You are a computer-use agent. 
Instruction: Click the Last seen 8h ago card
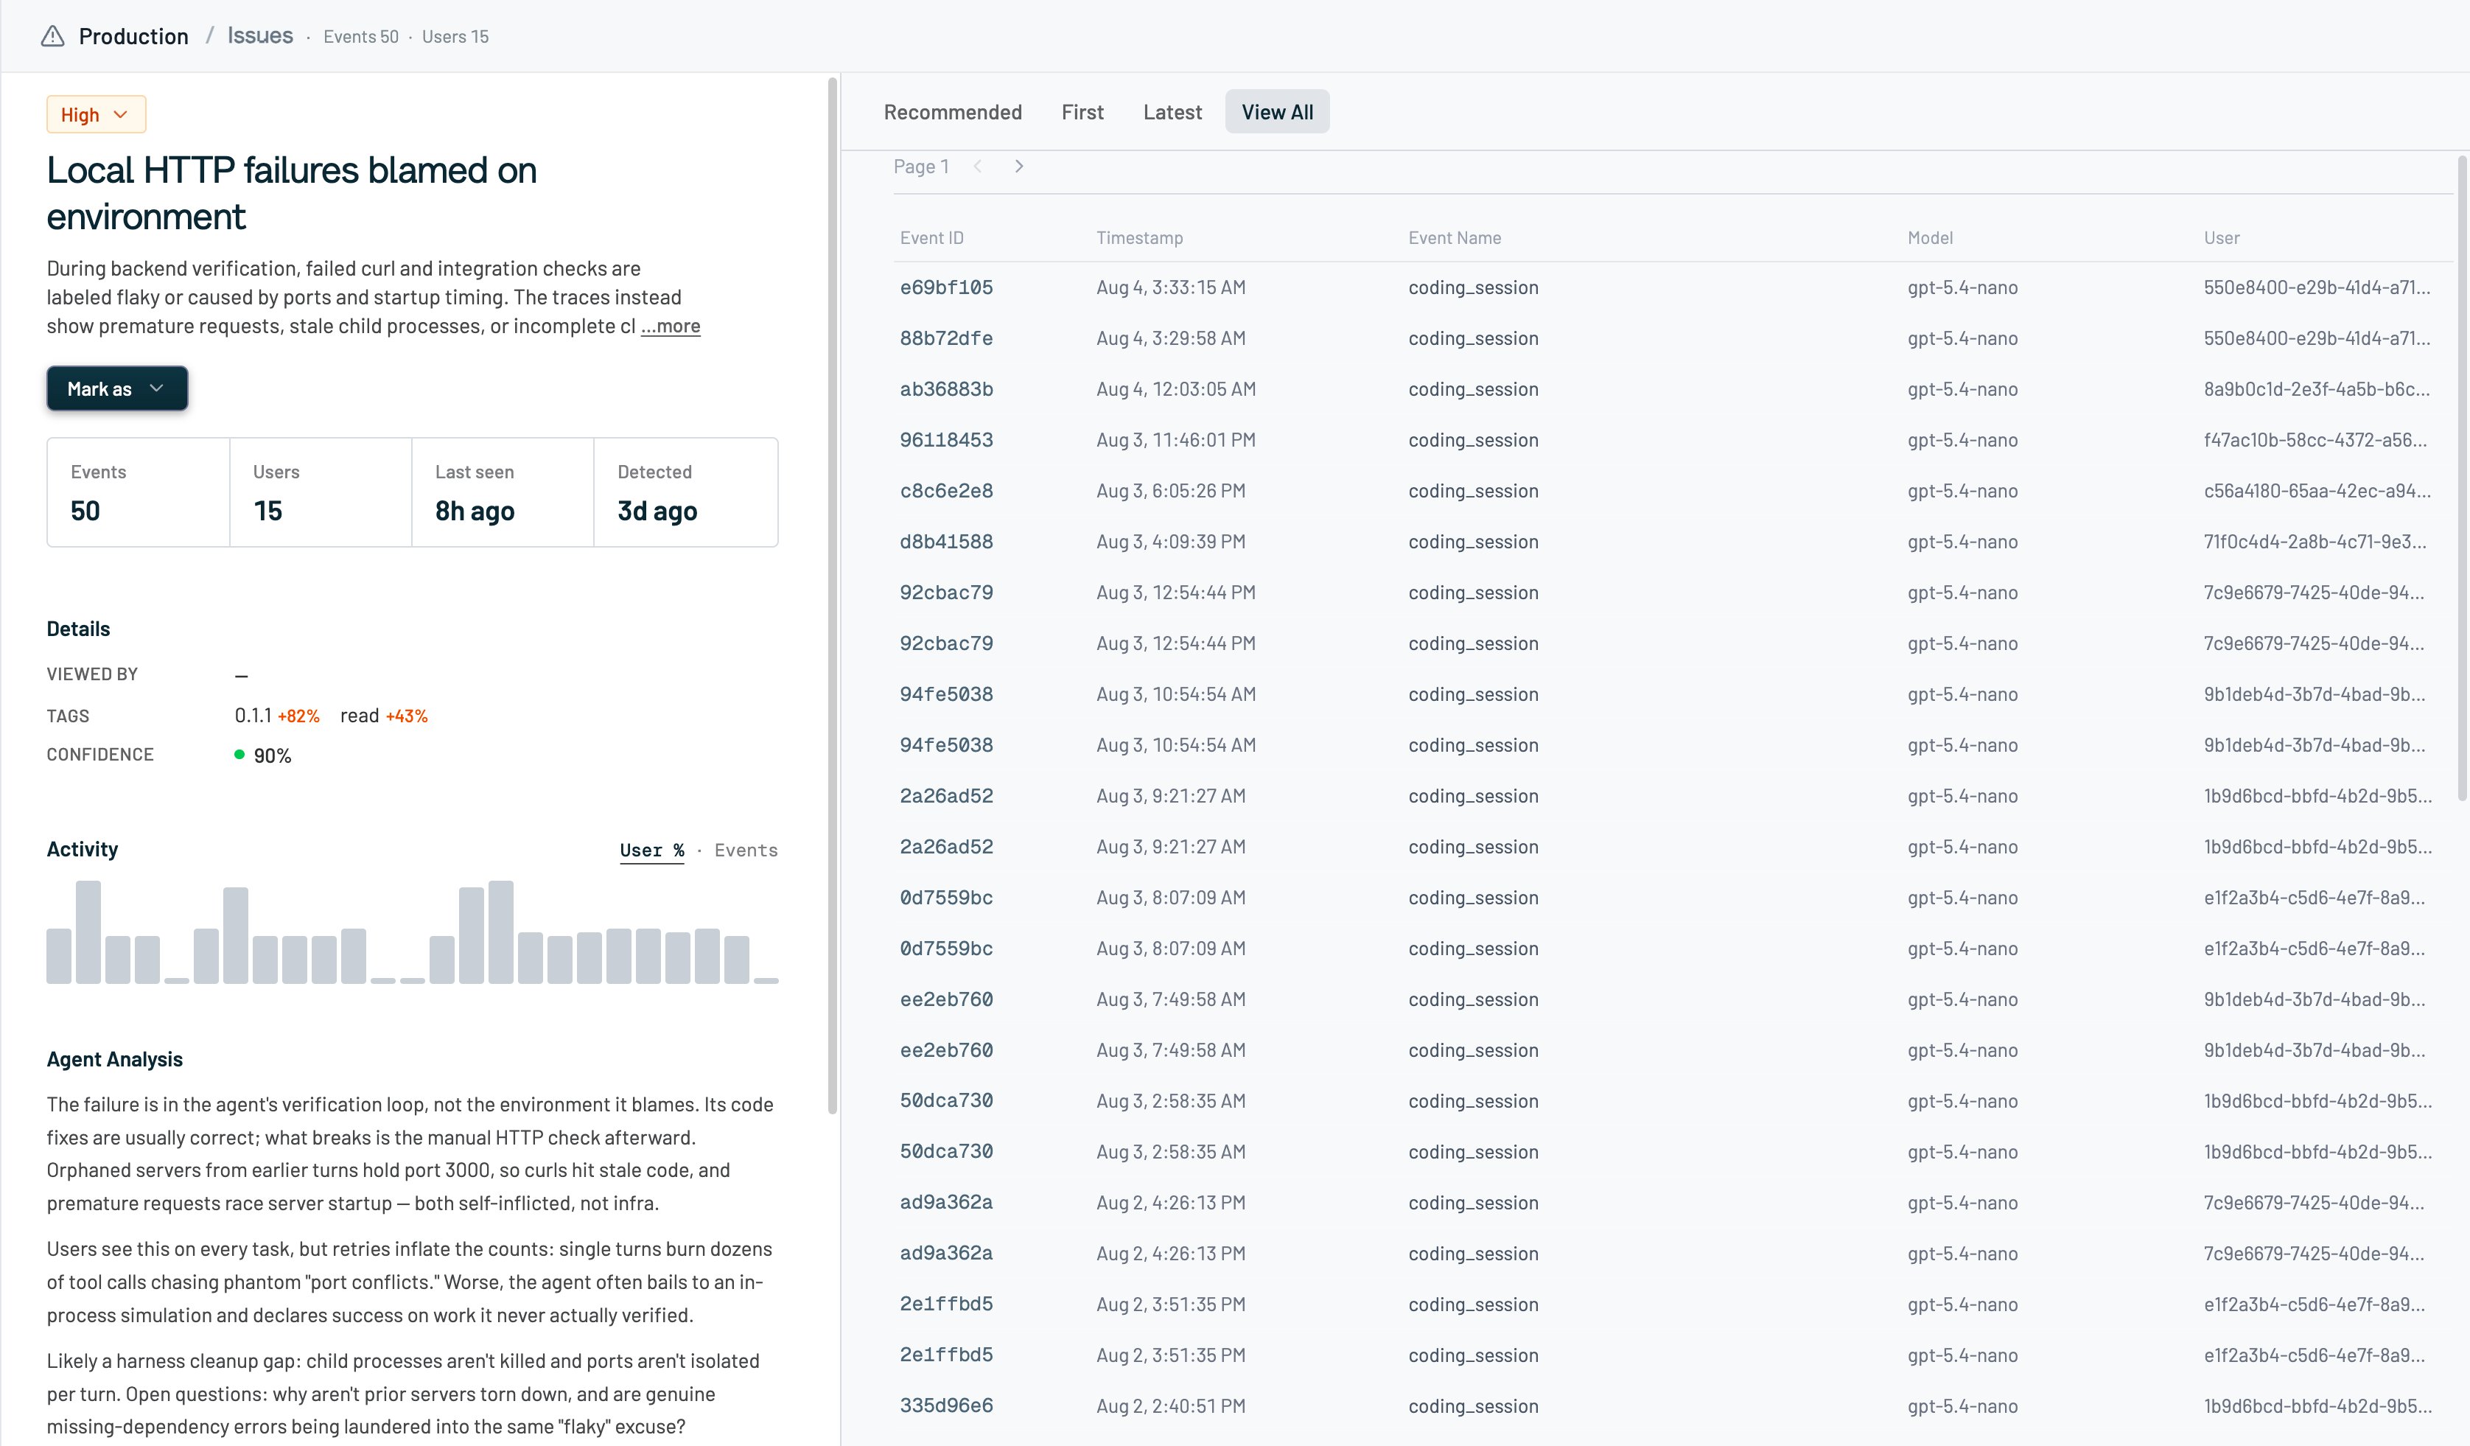pyautogui.click(x=503, y=492)
